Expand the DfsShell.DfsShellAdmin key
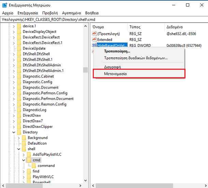The height and width of the screenshot is (188, 208). (14, 65)
